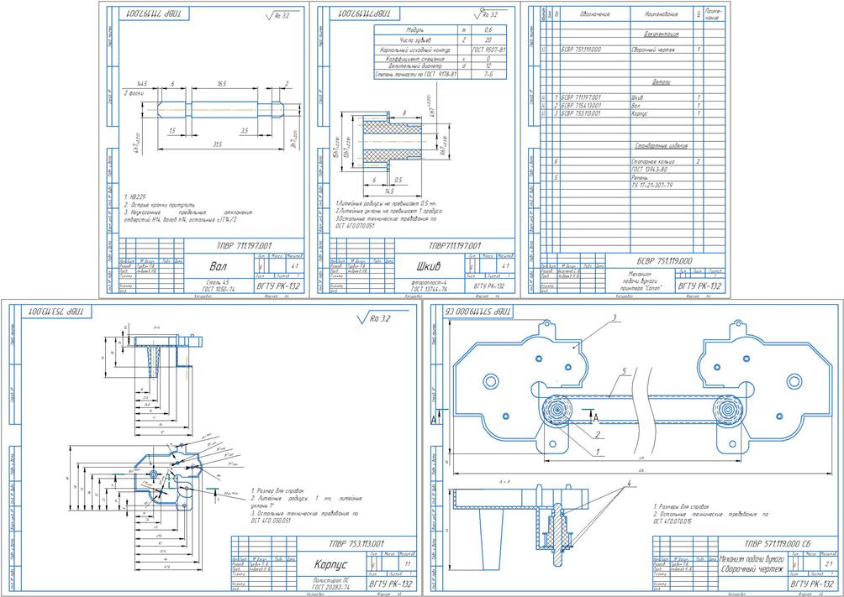
Task: Click 'ГОСТ 13943-80' in the specification
Action: (x=649, y=170)
